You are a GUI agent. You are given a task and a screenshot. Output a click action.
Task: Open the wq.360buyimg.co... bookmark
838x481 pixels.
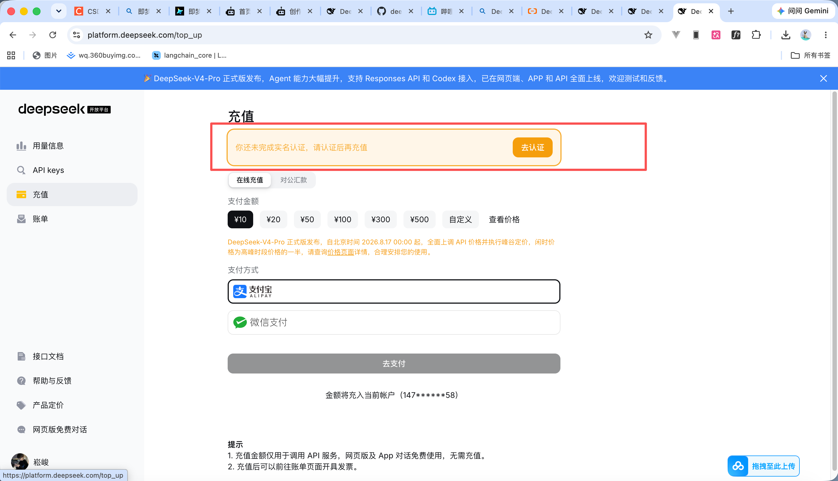point(103,55)
